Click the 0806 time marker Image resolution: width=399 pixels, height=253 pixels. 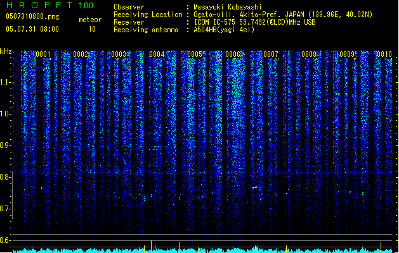click(233, 54)
